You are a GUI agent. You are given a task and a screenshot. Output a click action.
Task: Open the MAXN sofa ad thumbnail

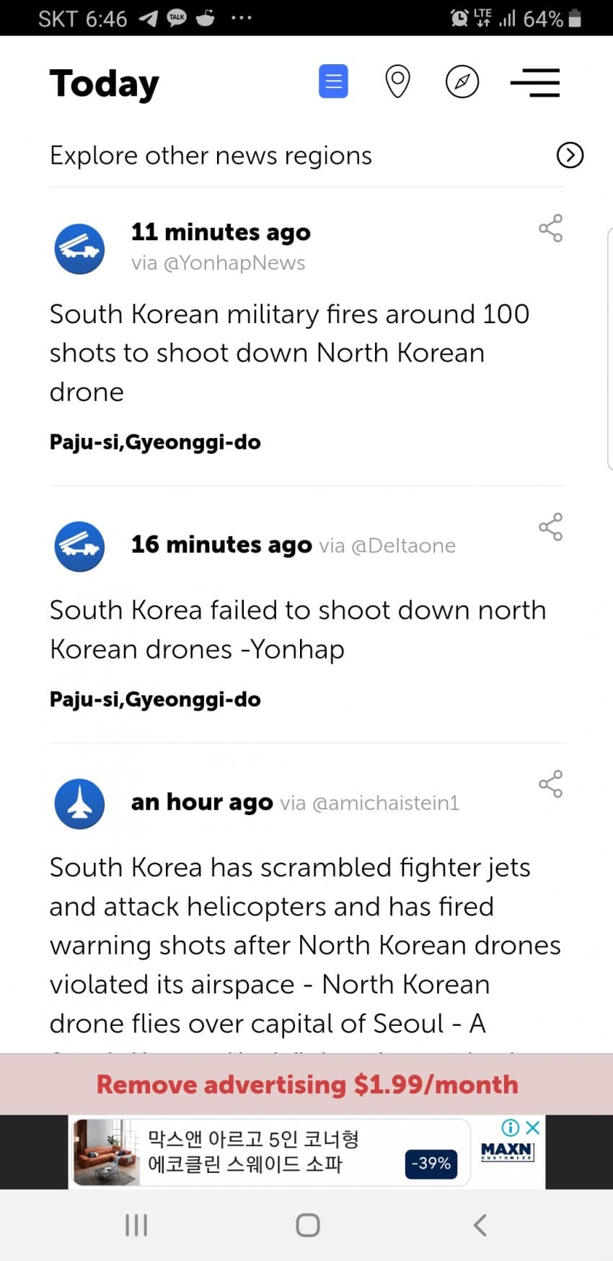pyautogui.click(x=107, y=1152)
